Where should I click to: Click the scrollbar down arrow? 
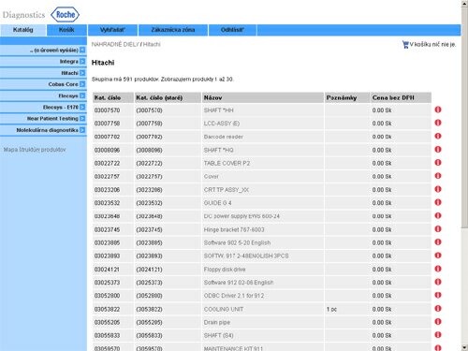[x=464, y=347]
